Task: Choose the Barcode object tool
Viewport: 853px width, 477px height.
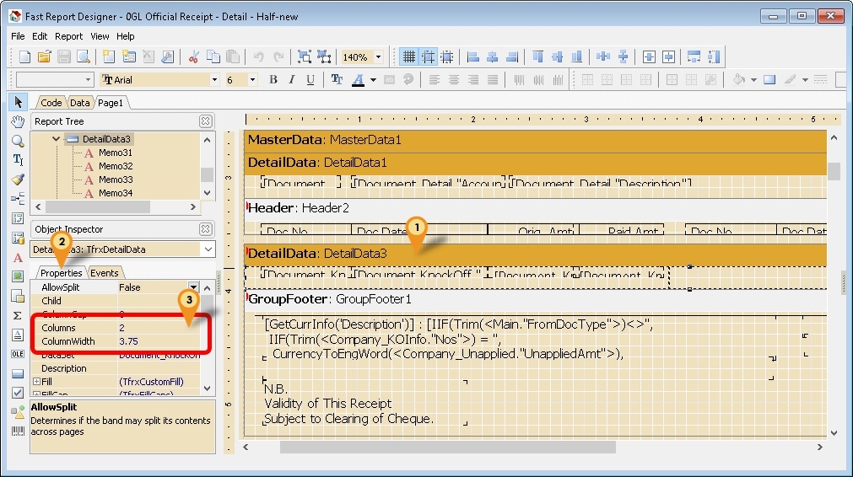Action: 18,431
